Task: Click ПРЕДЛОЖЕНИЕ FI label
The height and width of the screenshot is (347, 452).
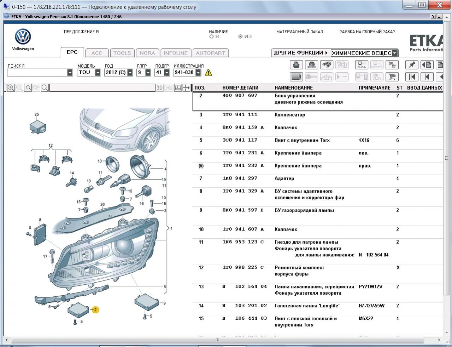Action: point(82,32)
